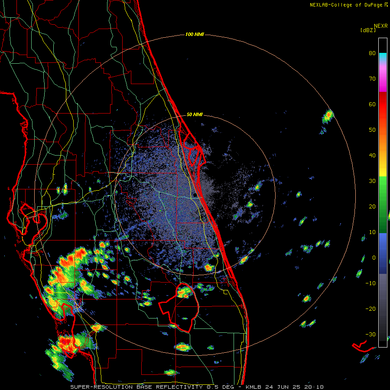
Task: Click the -10 dBZ scale value
Action: (x=370, y=283)
